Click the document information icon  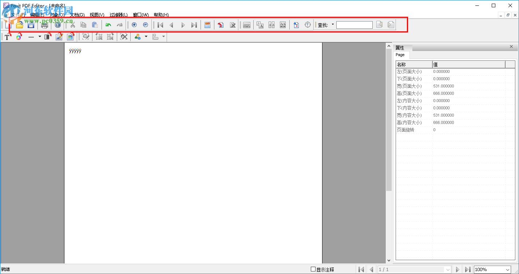58,25
